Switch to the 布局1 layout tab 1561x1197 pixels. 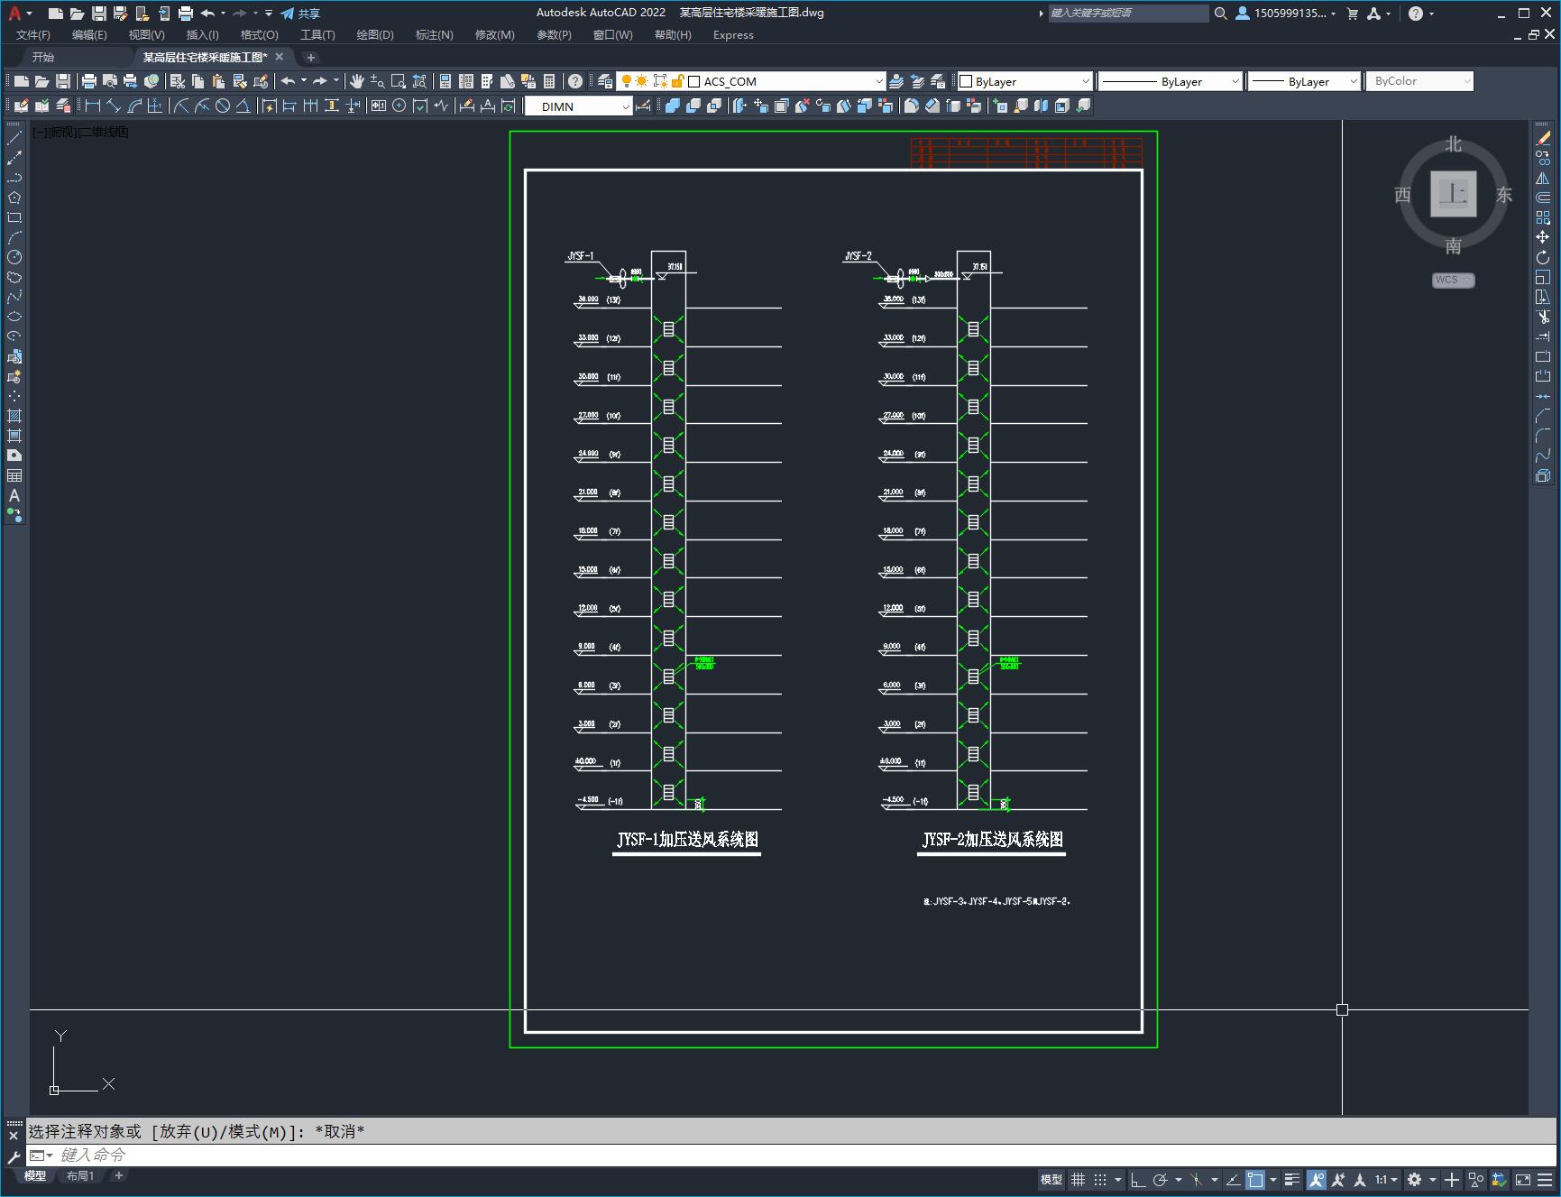click(79, 1175)
